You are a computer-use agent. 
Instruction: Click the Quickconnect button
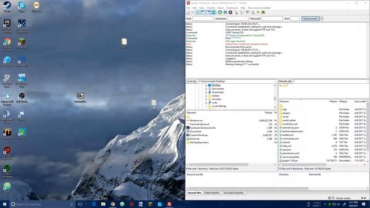pyautogui.click(x=310, y=18)
